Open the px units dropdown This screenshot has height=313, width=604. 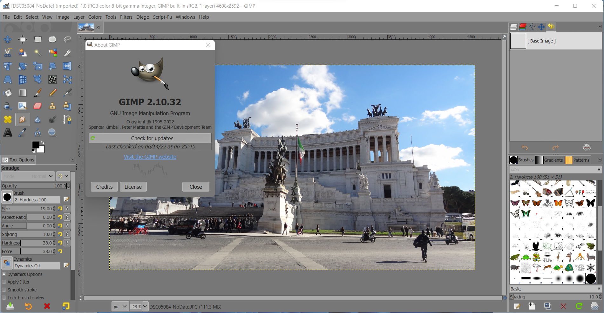pyautogui.click(x=120, y=307)
